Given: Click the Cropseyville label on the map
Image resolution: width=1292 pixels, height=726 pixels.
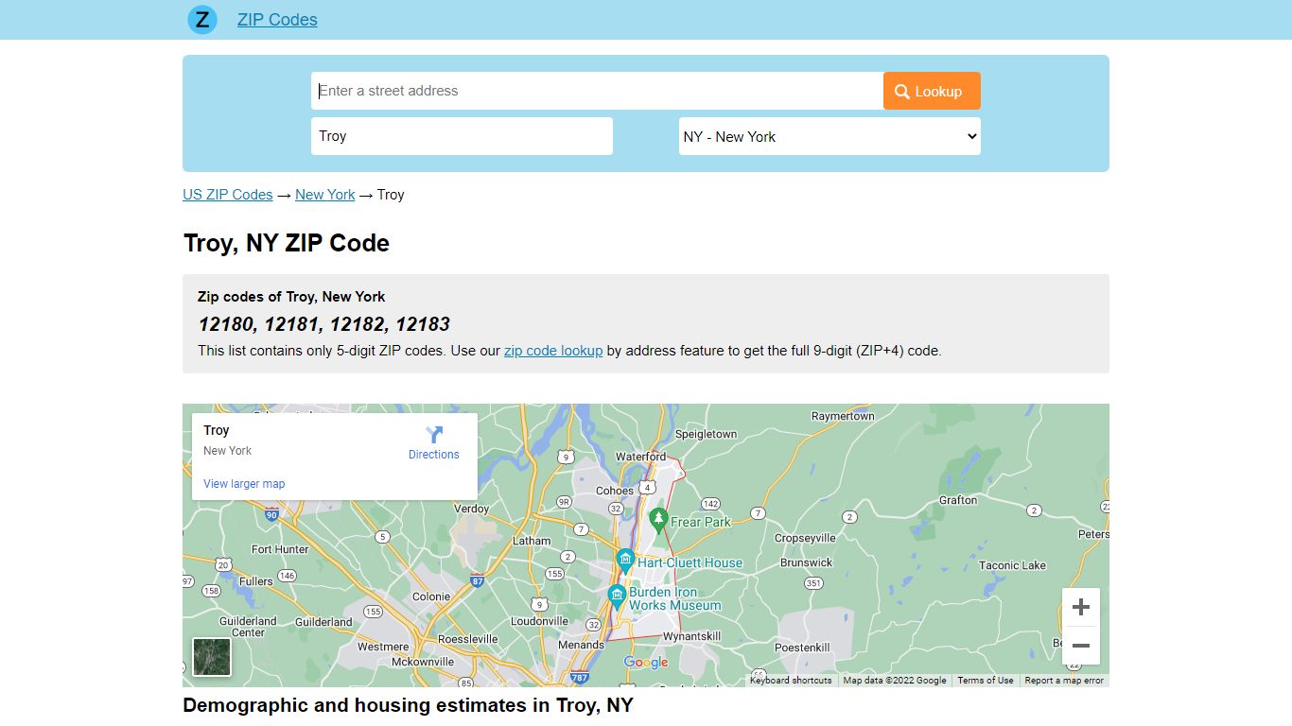Looking at the screenshot, I should coord(806,538).
